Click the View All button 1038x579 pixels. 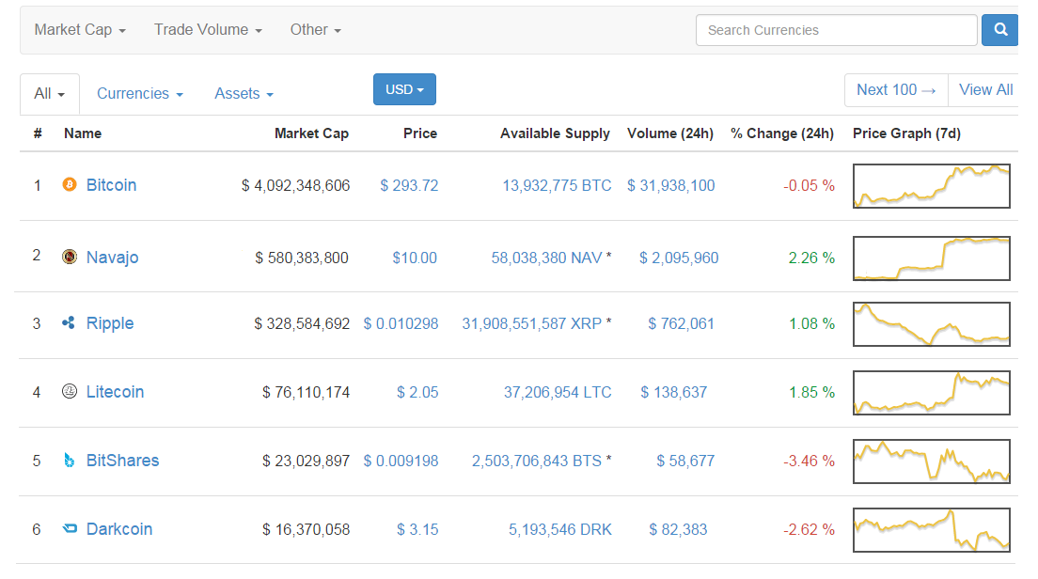[x=985, y=90]
